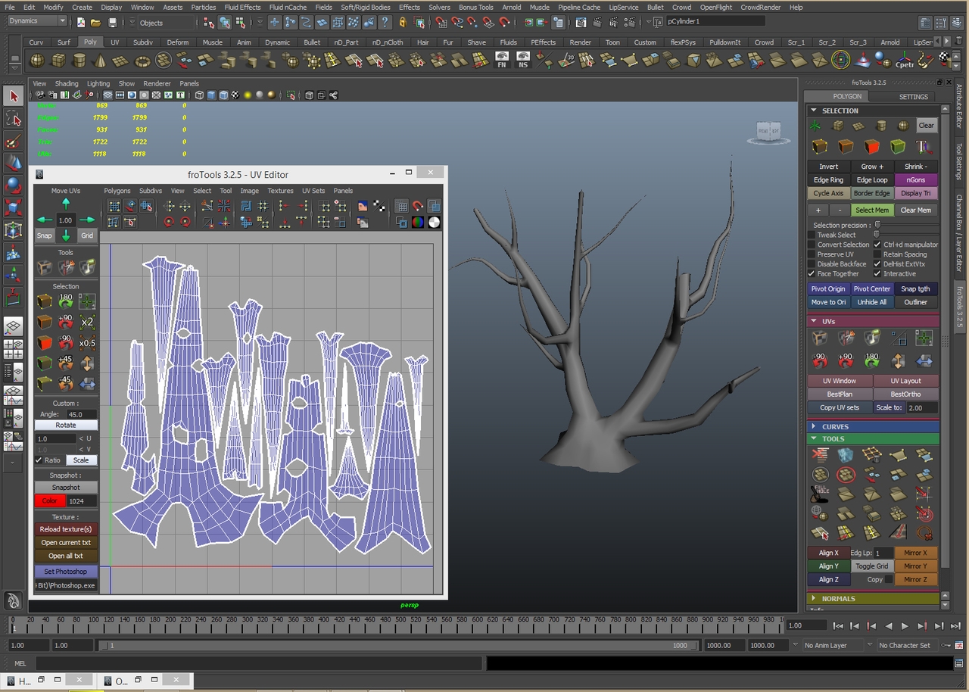
Task: Expand the NORMALS section
Action: click(x=814, y=598)
